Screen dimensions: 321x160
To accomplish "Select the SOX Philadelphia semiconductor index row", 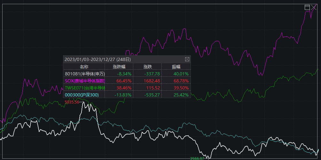I will point(84,81).
